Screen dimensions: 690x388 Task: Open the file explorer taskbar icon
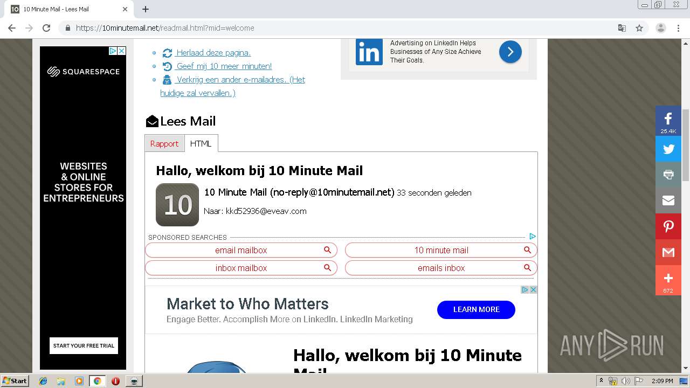(x=61, y=381)
